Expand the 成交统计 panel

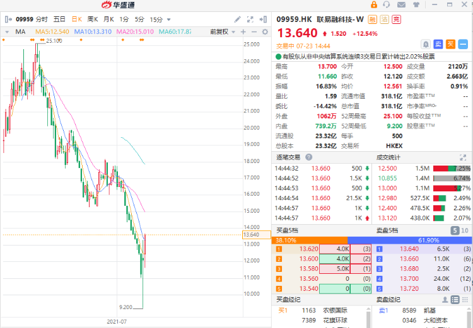tap(463, 157)
